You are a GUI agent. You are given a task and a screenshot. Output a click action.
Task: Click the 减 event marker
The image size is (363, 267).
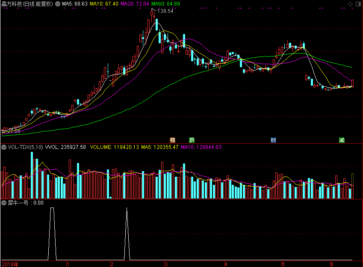pyautogui.click(x=342, y=140)
